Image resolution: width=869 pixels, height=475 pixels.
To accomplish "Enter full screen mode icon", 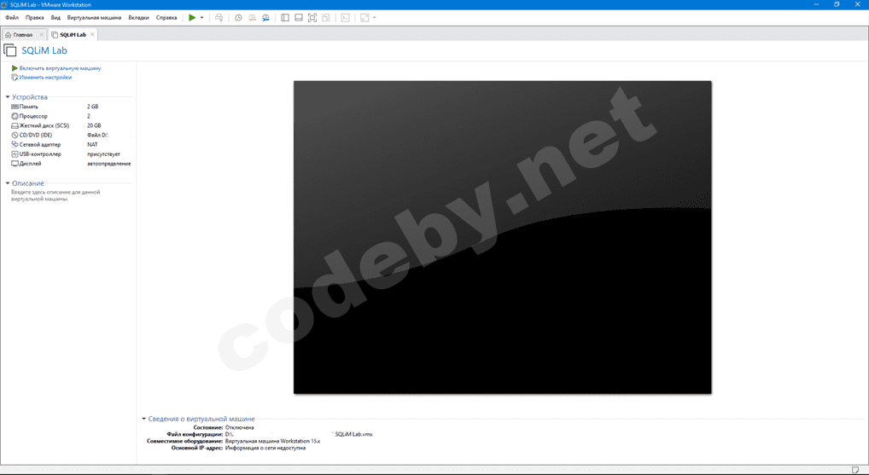I will click(x=312, y=18).
